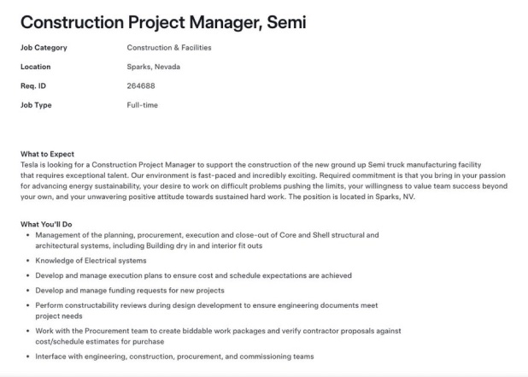Click the bullet 'Interface with engineering, construction' teams

pos(174,356)
